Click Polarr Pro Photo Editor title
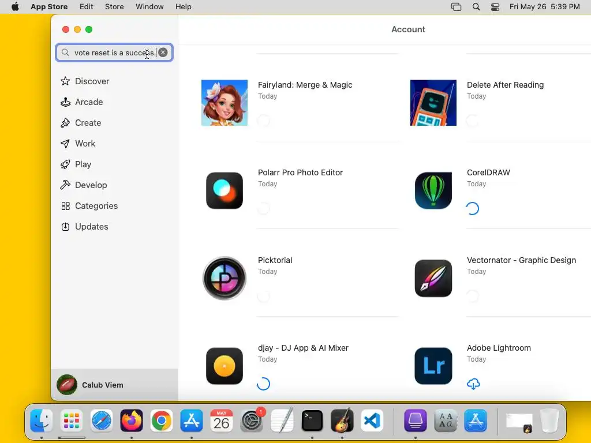 click(300, 172)
